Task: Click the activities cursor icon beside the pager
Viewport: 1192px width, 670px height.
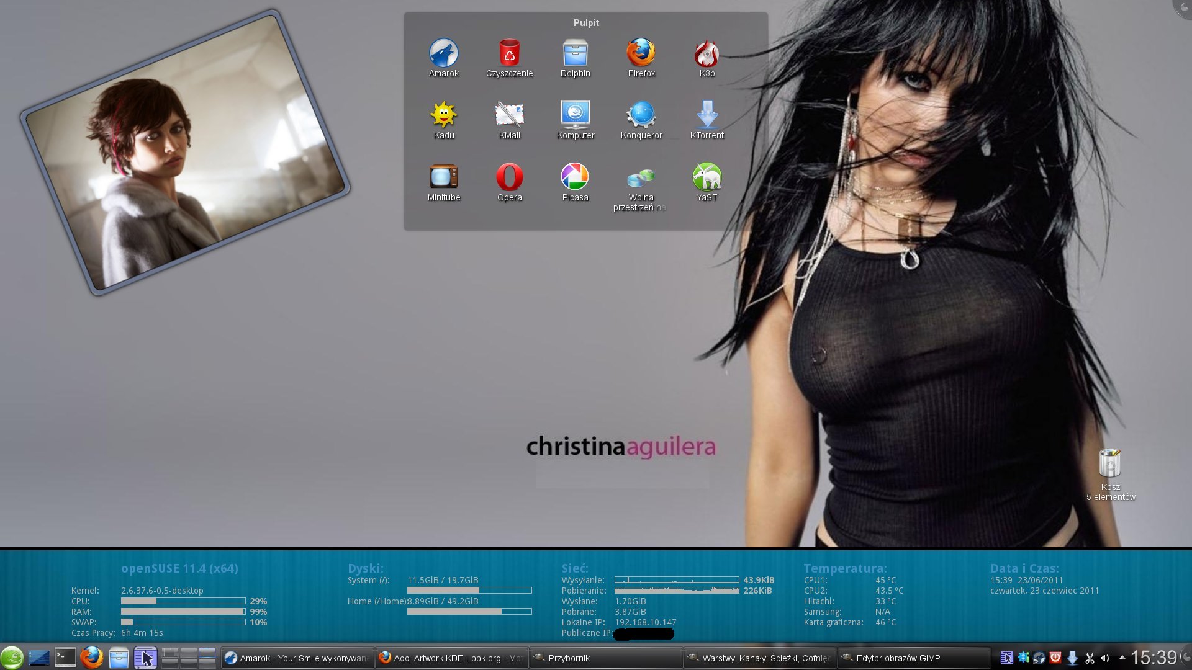Action: pos(145,658)
